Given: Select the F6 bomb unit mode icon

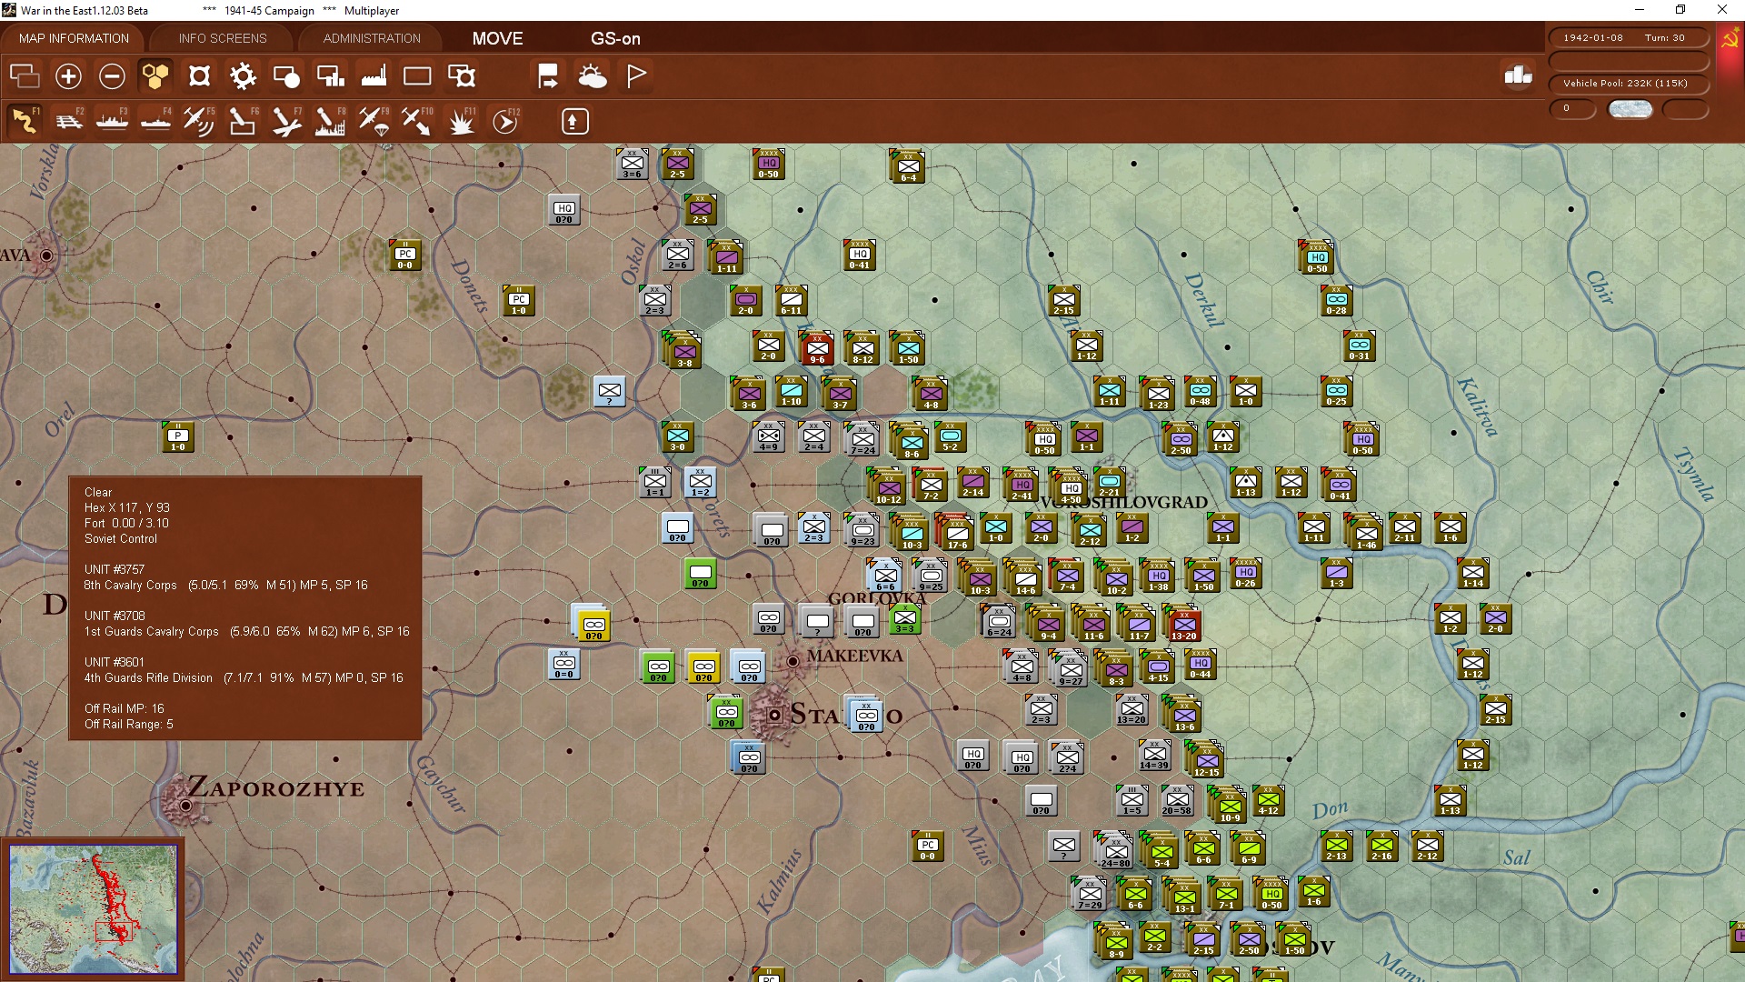Looking at the screenshot, I should [243, 121].
